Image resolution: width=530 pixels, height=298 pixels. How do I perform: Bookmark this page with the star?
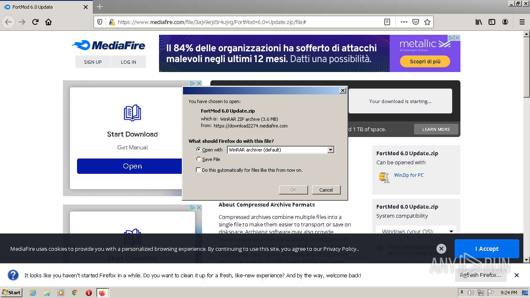point(427,22)
